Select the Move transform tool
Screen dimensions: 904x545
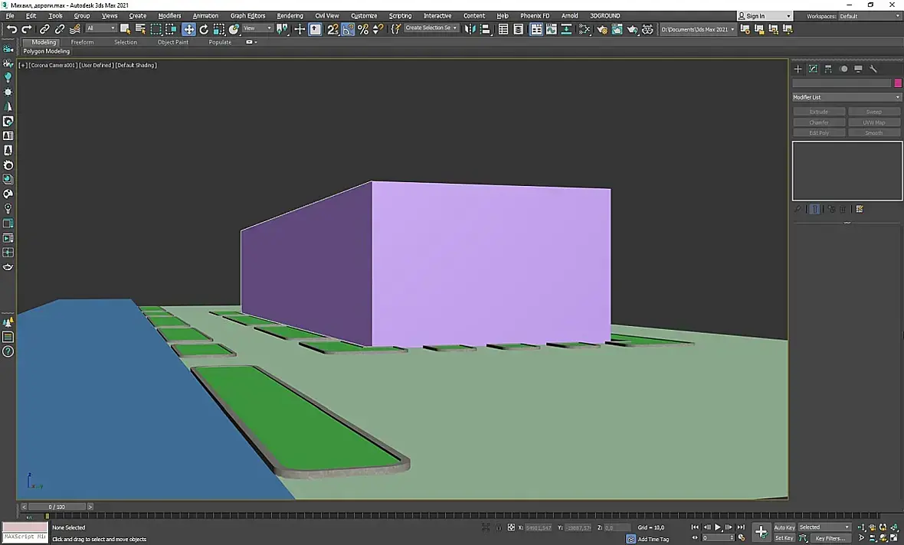click(x=189, y=29)
